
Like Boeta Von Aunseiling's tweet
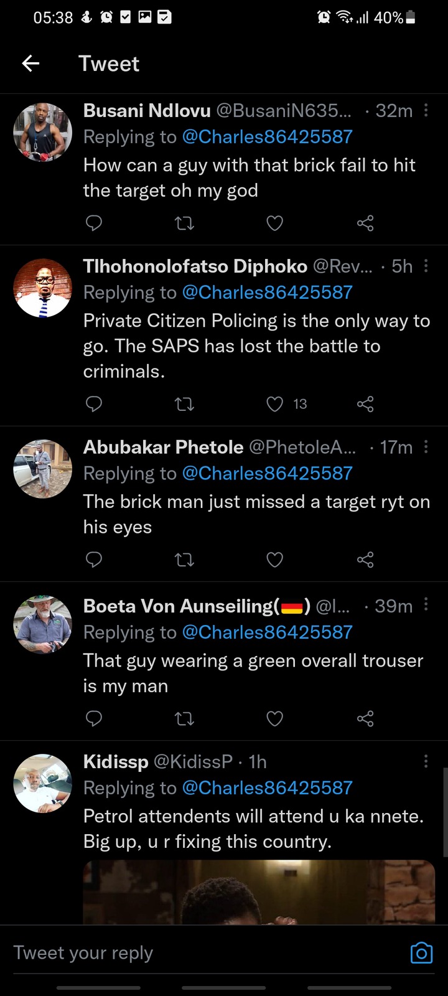[x=275, y=718]
